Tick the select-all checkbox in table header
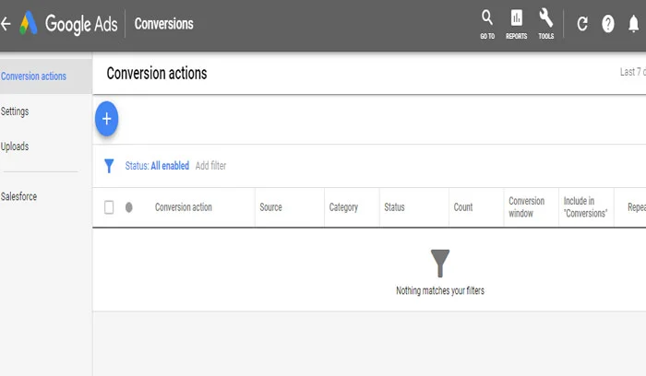 109,207
